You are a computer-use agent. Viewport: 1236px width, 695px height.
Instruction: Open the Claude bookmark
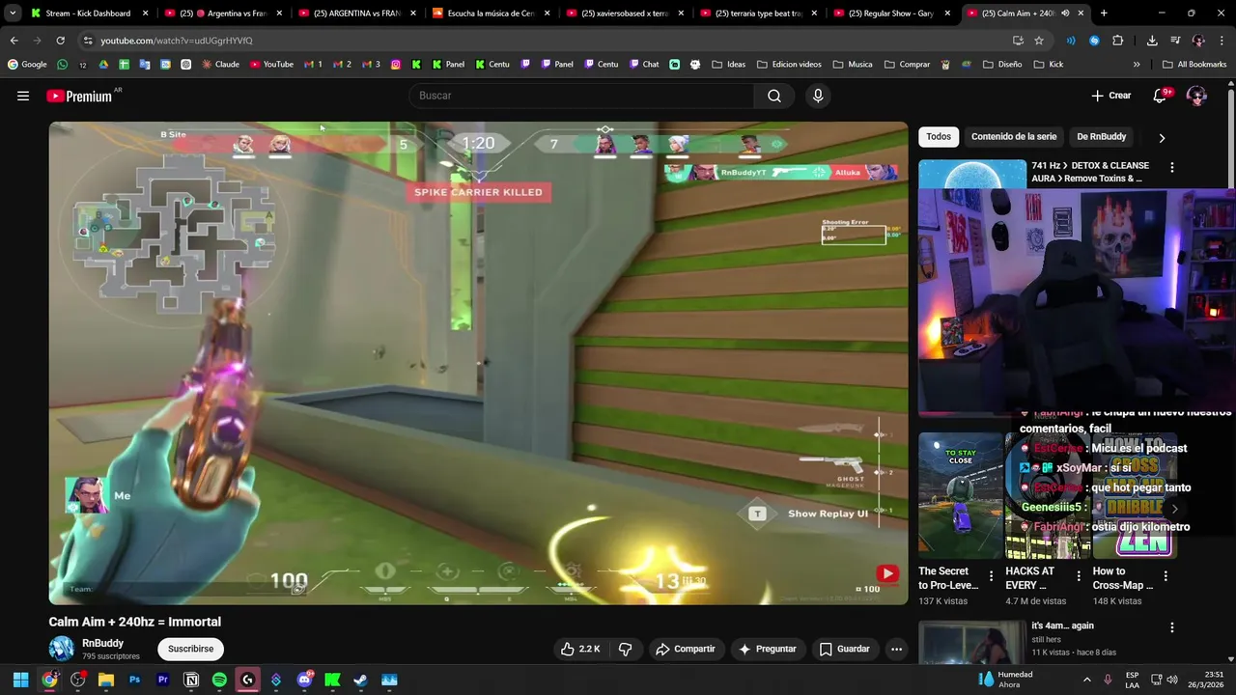click(220, 65)
